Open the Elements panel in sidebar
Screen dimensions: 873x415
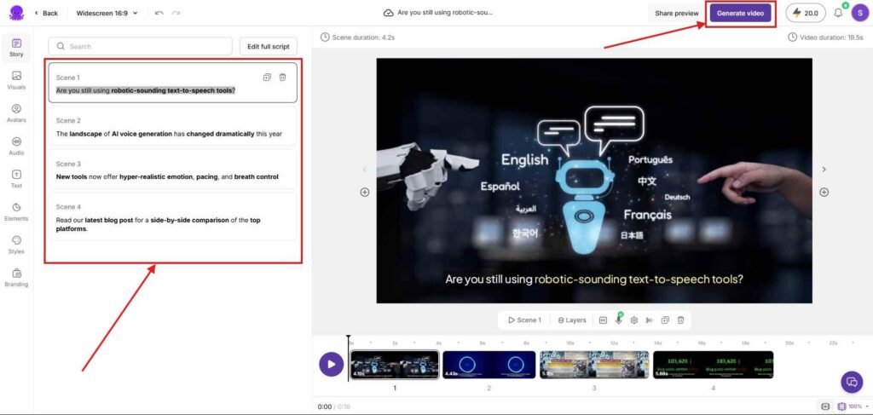coord(16,212)
